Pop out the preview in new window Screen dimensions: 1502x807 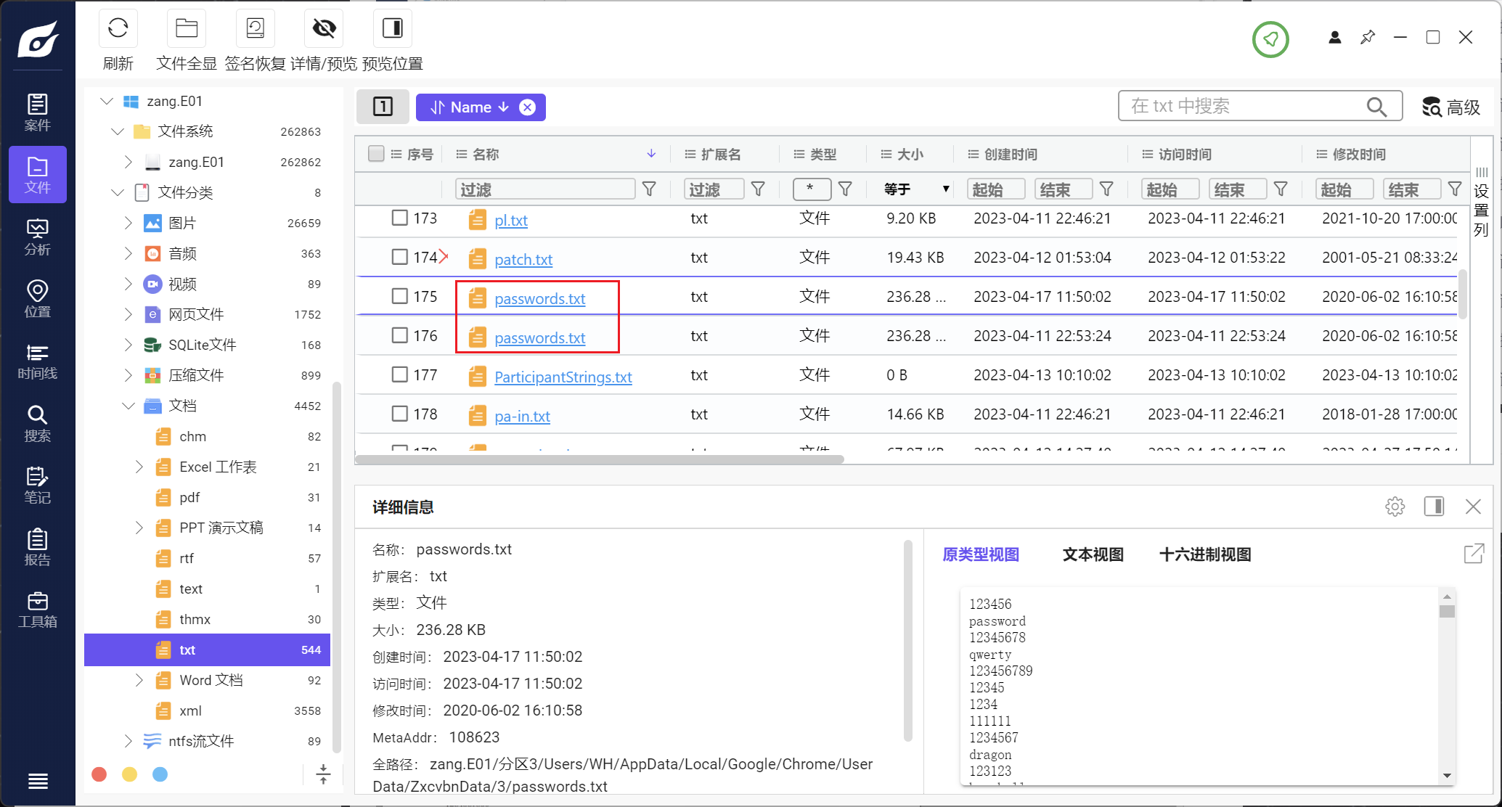1474,554
